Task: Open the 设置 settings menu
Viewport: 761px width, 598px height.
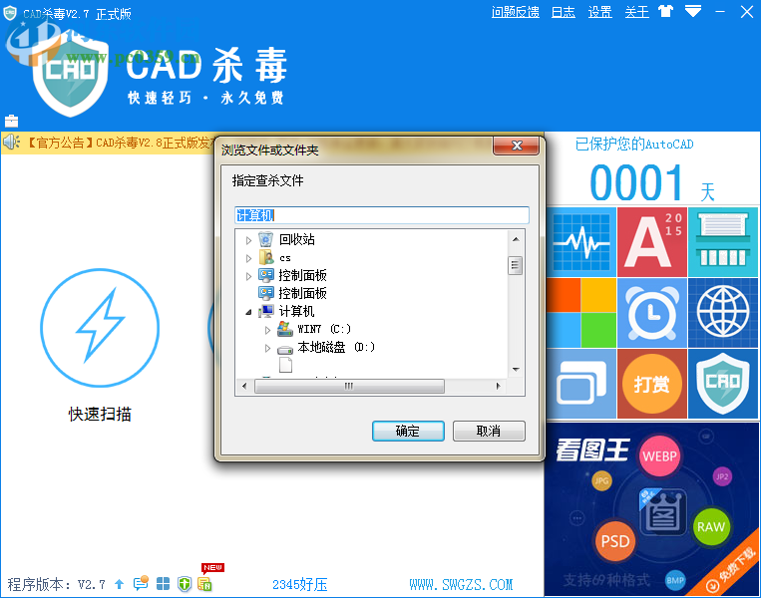Action: click(x=599, y=12)
